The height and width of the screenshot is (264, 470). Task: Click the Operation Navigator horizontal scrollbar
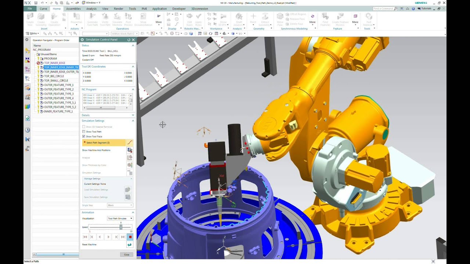(55, 254)
